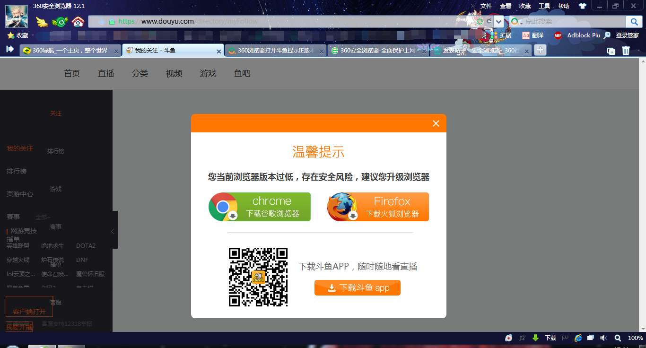Click the green download arrow in status bar
Screen dimensions: 646x348
(x=536, y=338)
